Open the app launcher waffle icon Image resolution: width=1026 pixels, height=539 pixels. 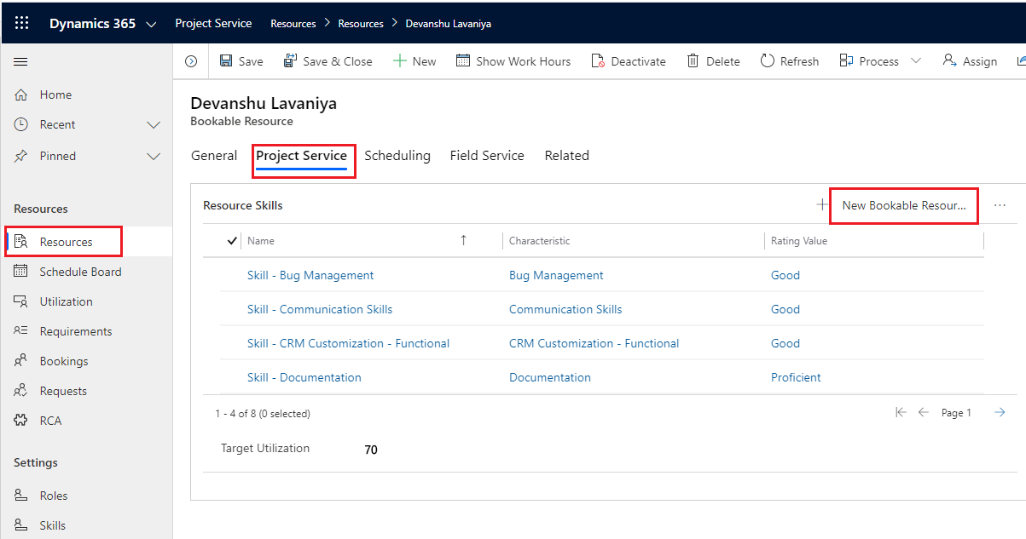point(21,23)
